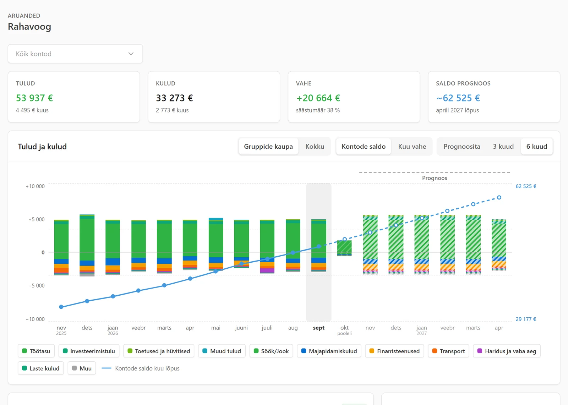
Task: Click the Rahavoog page heading
Action: tap(29, 27)
